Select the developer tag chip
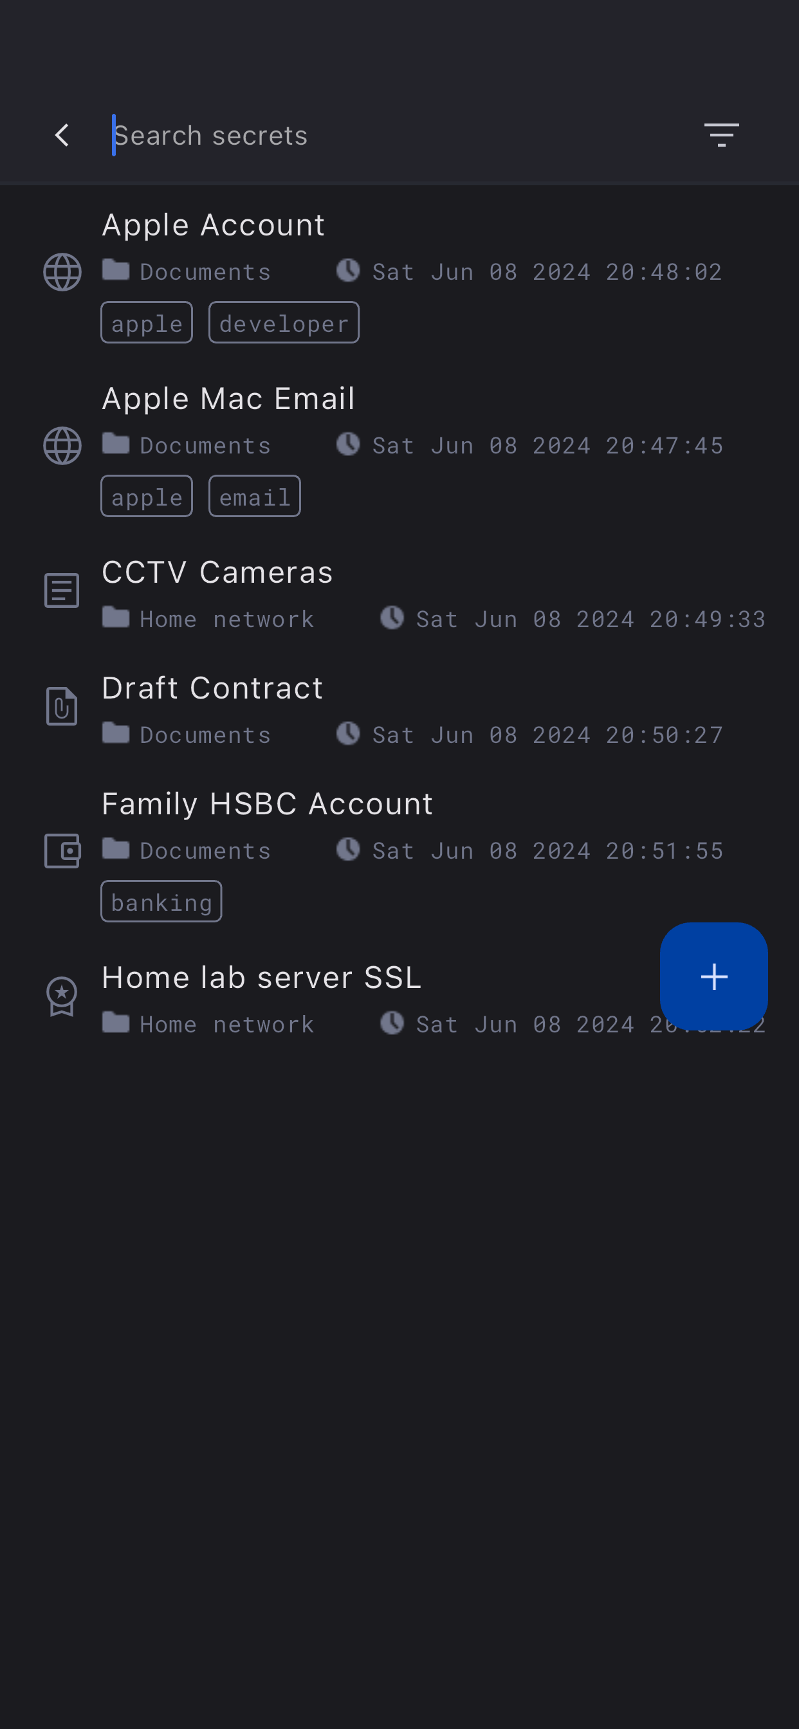Viewport: 799px width, 1729px height. [x=283, y=324]
